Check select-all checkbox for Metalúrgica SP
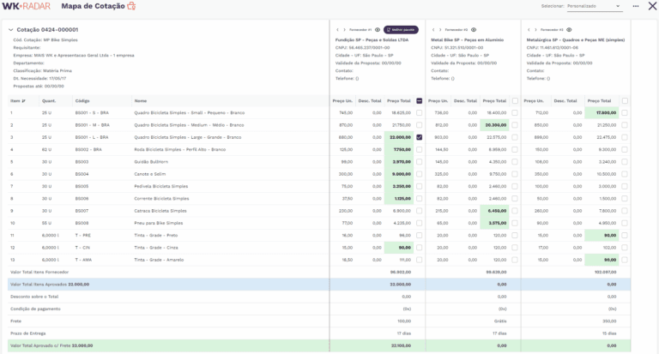 (x=625, y=101)
